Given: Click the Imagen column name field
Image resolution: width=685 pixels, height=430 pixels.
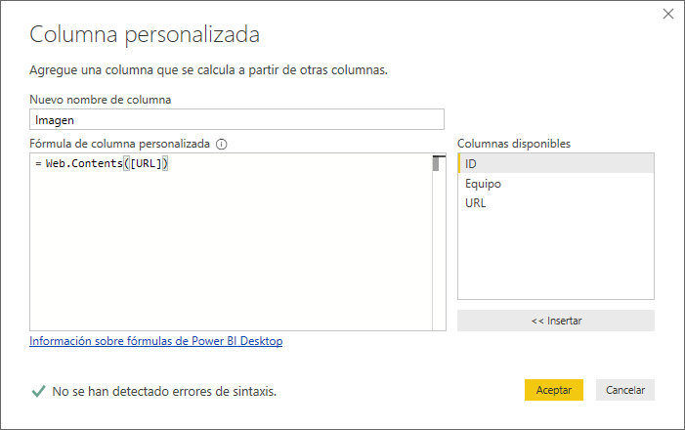Looking at the screenshot, I should 236,119.
